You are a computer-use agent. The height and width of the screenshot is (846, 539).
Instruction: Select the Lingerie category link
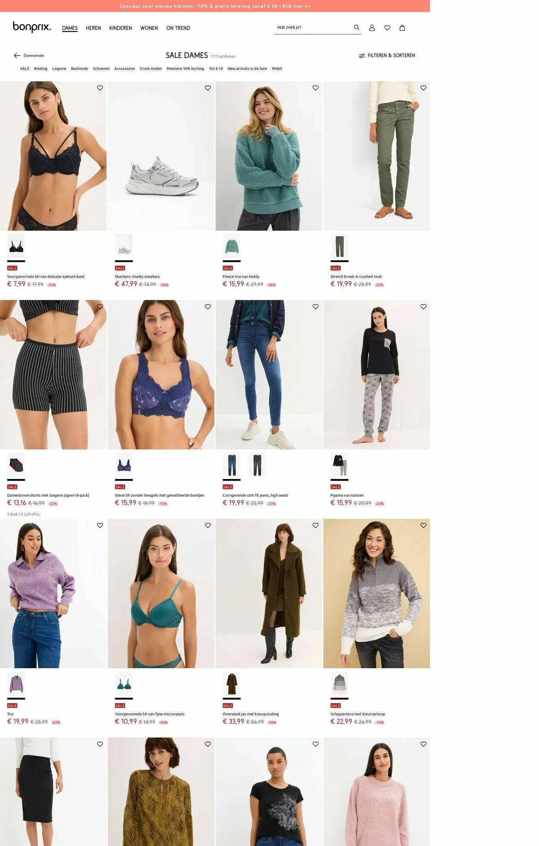click(59, 69)
